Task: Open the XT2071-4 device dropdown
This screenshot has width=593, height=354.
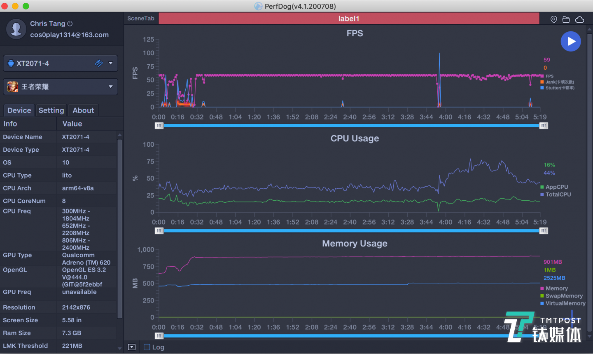Action: click(x=110, y=63)
